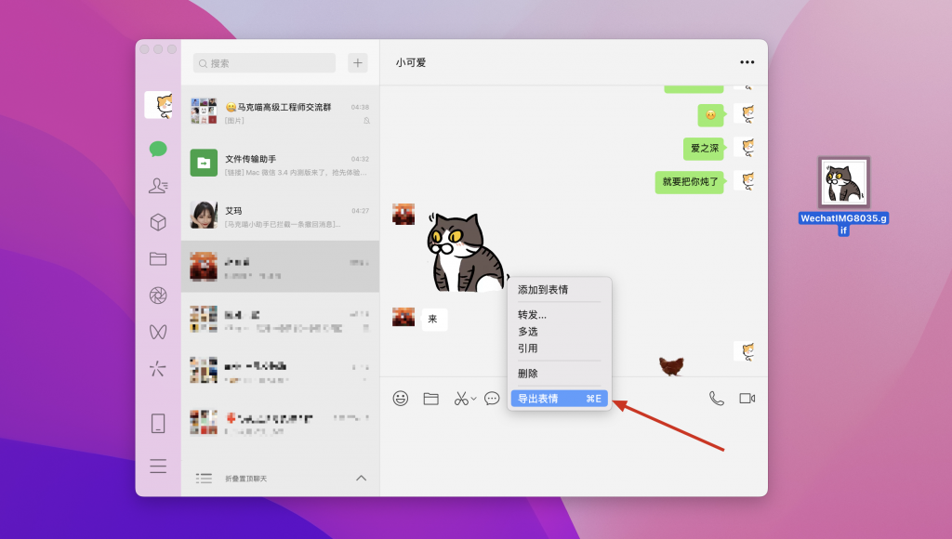This screenshot has height=539, width=952.
Task: Click the folder icon to send a file
Action: [x=430, y=398]
